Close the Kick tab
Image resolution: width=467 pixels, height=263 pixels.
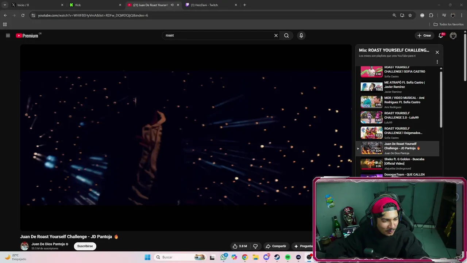click(x=120, y=5)
